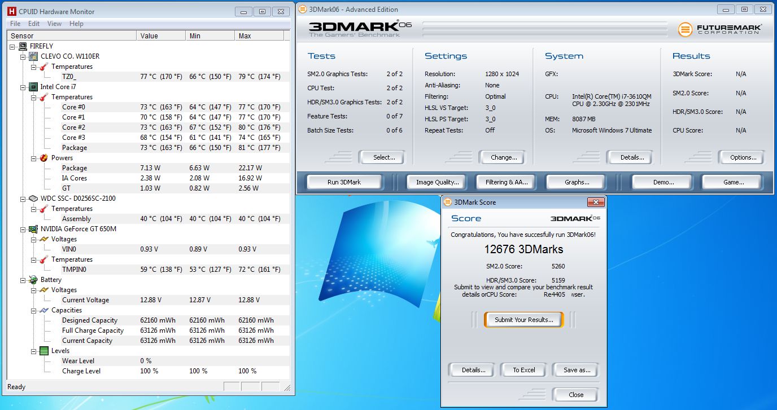Collapse the Capacities node under Battery
This screenshot has height=410, width=777.
tap(33, 310)
